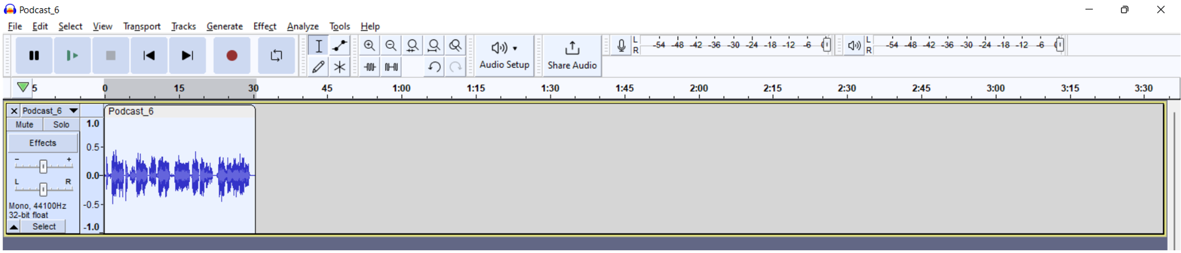The image size is (1181, 253).
Task: Click the Silence audio selection icon
Action: pyautogui.click(x=391, y=67)
